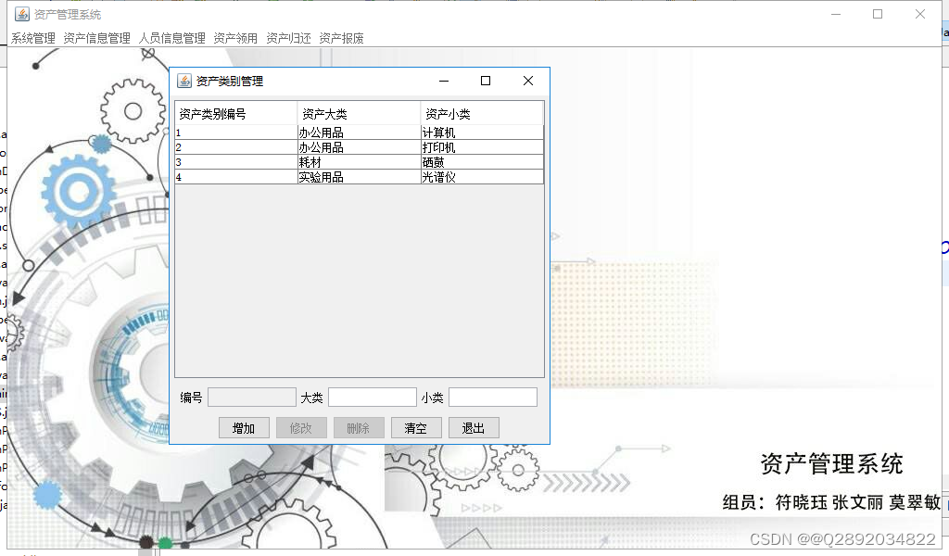Select the table cell 打印机

click(482, 147)
